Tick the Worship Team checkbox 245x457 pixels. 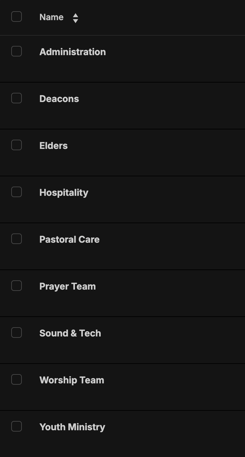(17, 379)
